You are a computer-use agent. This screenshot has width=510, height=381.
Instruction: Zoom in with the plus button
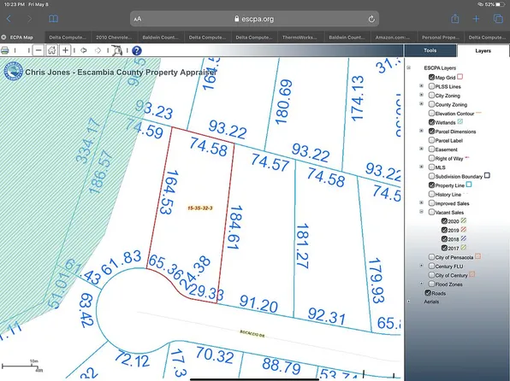[65, 50]
